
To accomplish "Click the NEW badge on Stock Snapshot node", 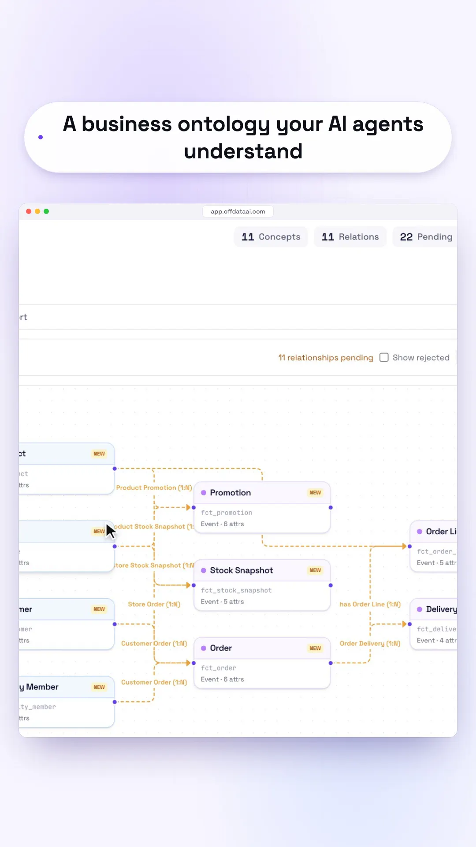I will pos(315,570).
